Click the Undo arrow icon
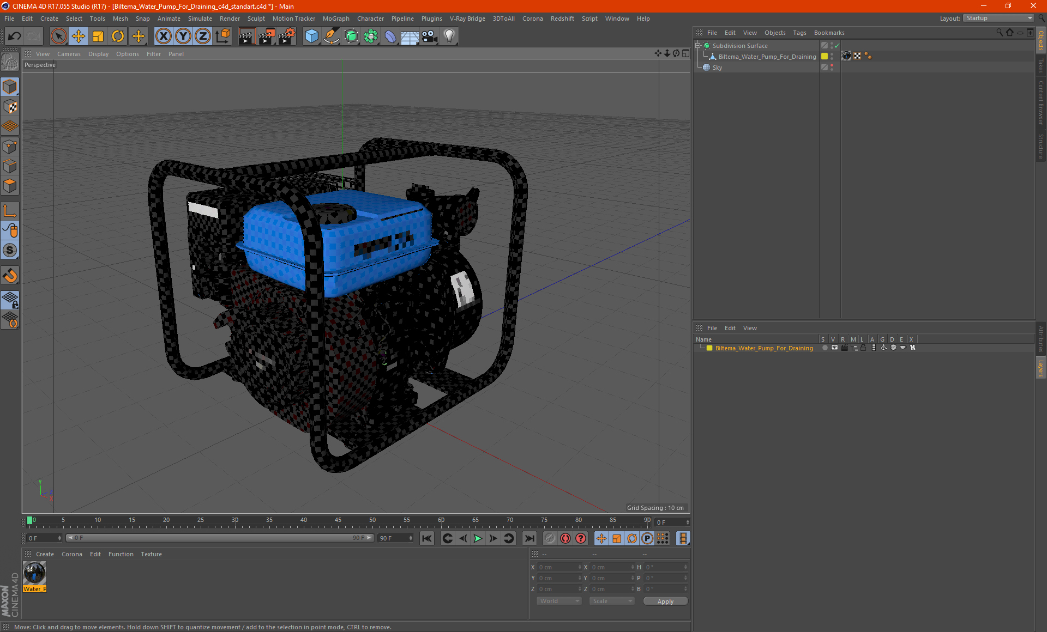Image resolution: width=1047 pixels, height=632 pixels. 15,37
